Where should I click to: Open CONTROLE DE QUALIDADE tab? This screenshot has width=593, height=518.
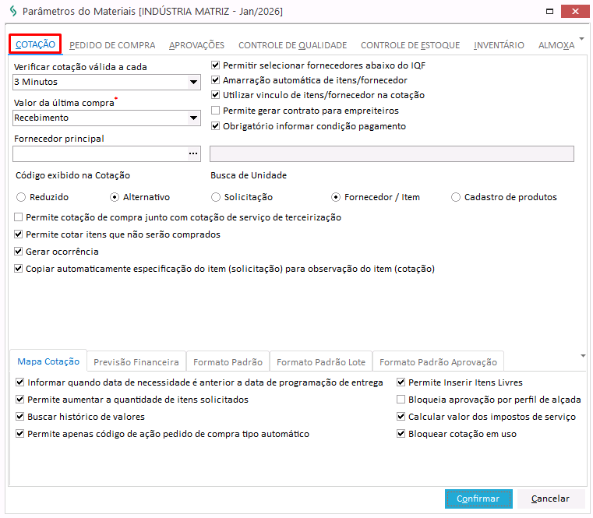[x=292, y=45]
